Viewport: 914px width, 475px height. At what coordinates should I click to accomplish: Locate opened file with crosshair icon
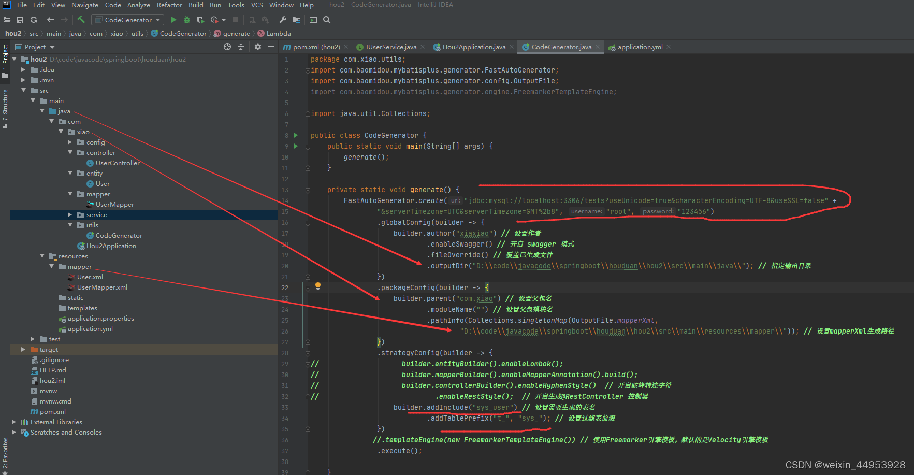227,47
